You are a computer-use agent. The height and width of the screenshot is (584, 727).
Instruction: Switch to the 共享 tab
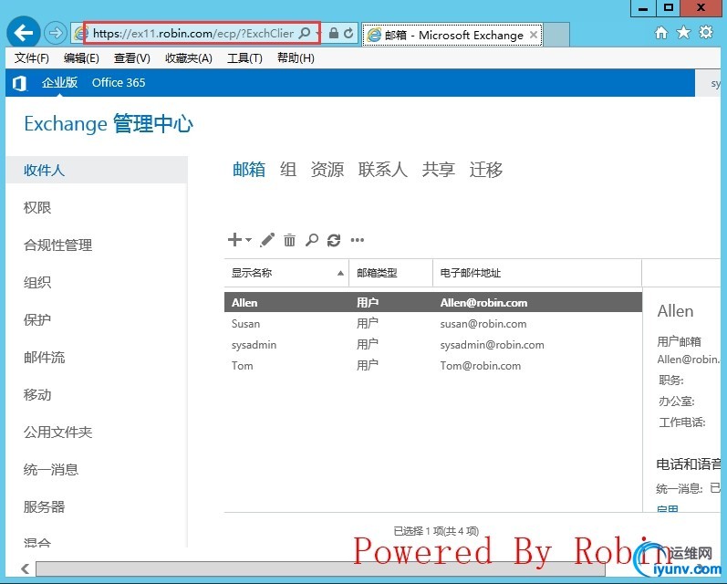coord(438,170)
